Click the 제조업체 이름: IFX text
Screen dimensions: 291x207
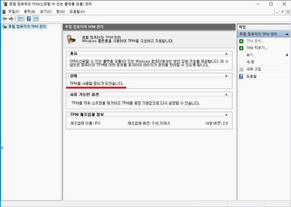86,123
